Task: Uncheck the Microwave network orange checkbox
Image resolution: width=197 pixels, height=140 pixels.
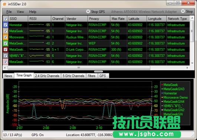Action: (x=6, y=37)
